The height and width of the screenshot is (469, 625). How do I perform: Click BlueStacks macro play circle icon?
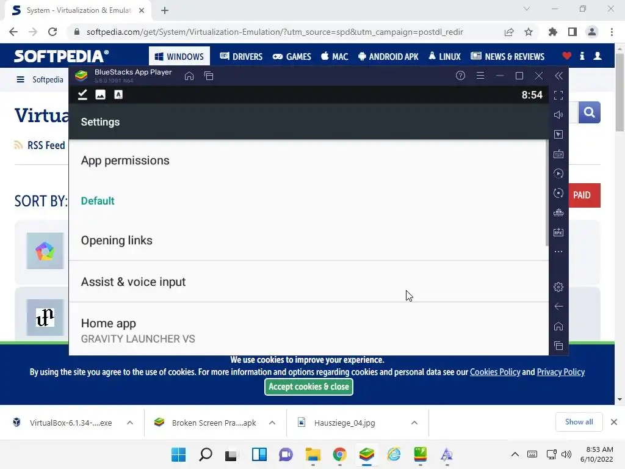click(x=558, y=173)
